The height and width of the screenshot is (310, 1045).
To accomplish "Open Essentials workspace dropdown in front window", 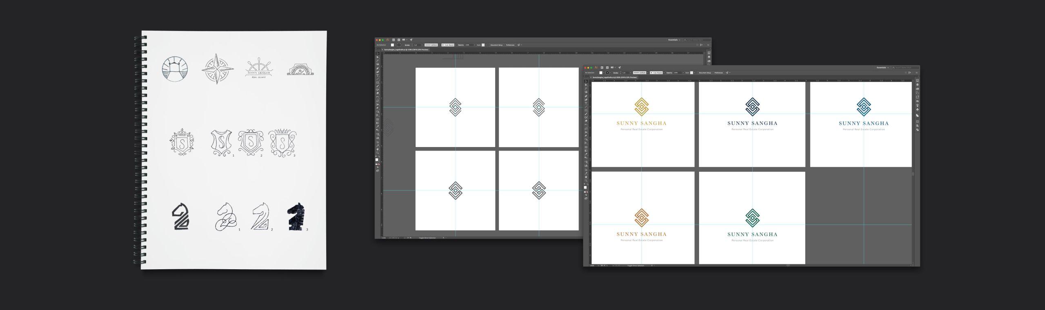I will click(883, 67).
